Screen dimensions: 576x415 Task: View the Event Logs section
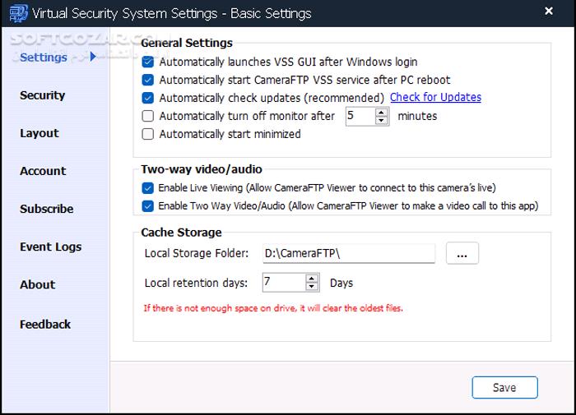click(x=51, y=247)
